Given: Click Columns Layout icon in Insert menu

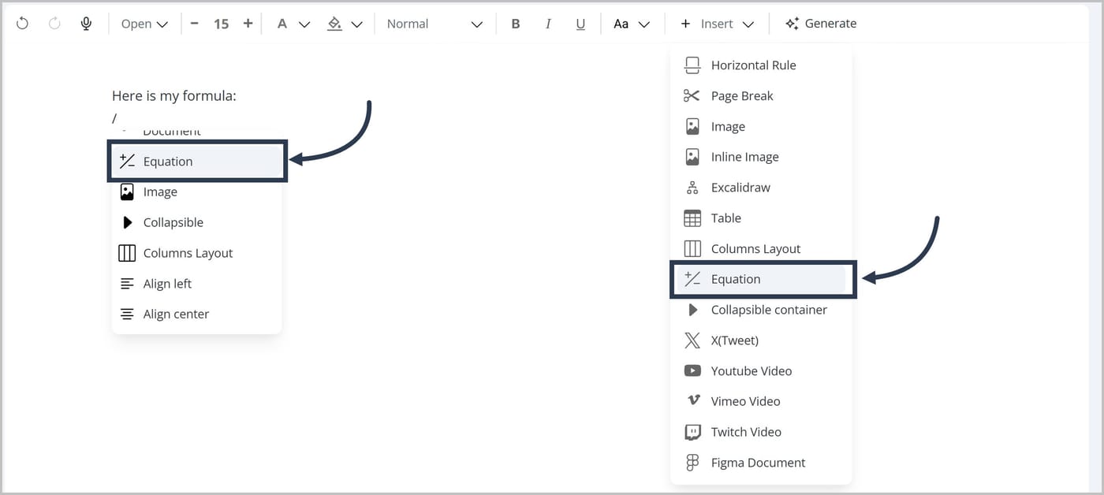Looking at the screenshot, I should [x=692, y=248].
